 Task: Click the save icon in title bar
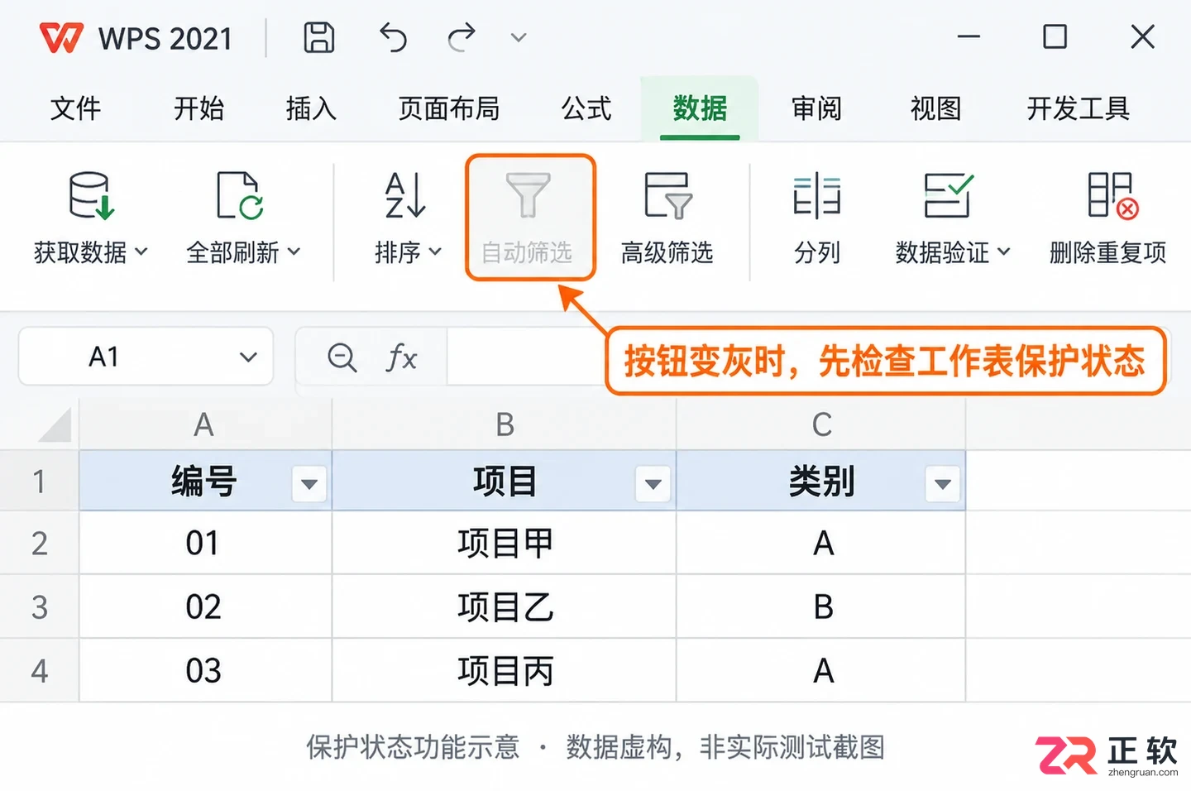pyautogui.click(x=319, y=37)
